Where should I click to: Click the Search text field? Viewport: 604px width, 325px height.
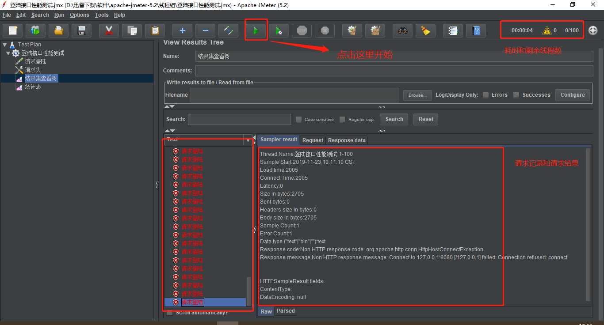[x=239, y=119]
